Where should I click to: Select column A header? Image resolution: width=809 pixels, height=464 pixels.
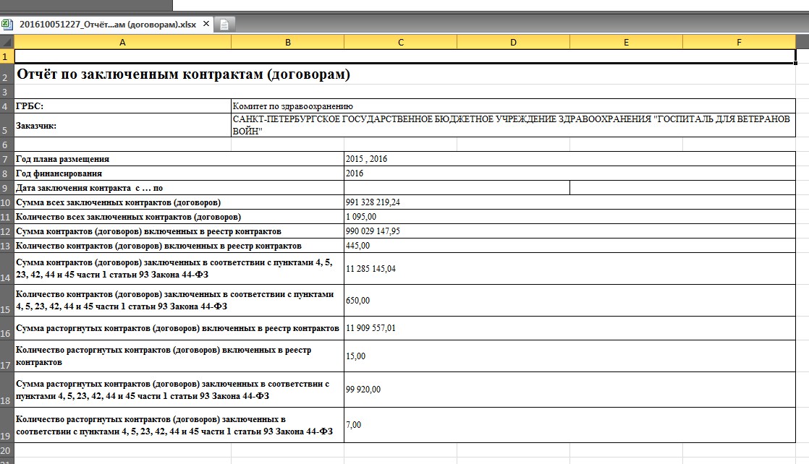122,42
